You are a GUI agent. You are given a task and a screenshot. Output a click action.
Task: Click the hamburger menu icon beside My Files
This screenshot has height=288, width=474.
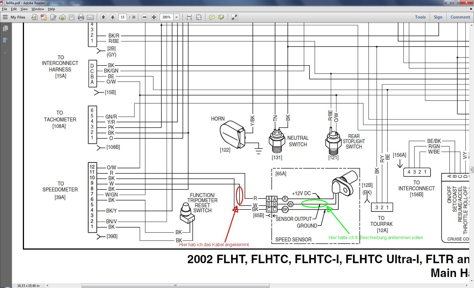tap(5, 17)
